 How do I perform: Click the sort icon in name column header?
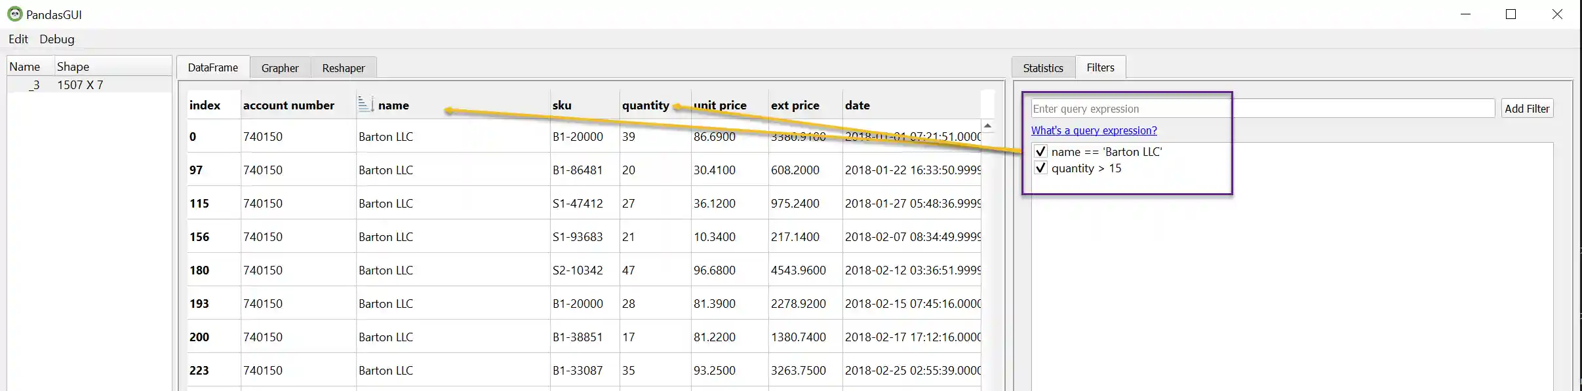[365, 104]
